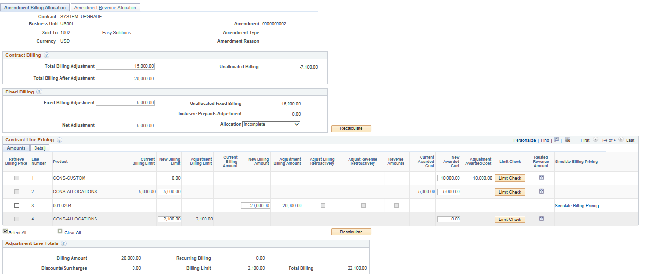Open help for Fixed Billing section
The image size is (651, 278).
(x=39, y=92)
